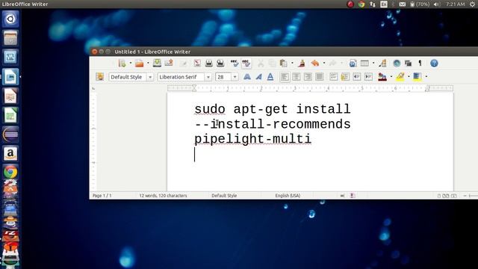478x269 pixels.
Task: Expand the Open file arrow
Action: (148, 64)
